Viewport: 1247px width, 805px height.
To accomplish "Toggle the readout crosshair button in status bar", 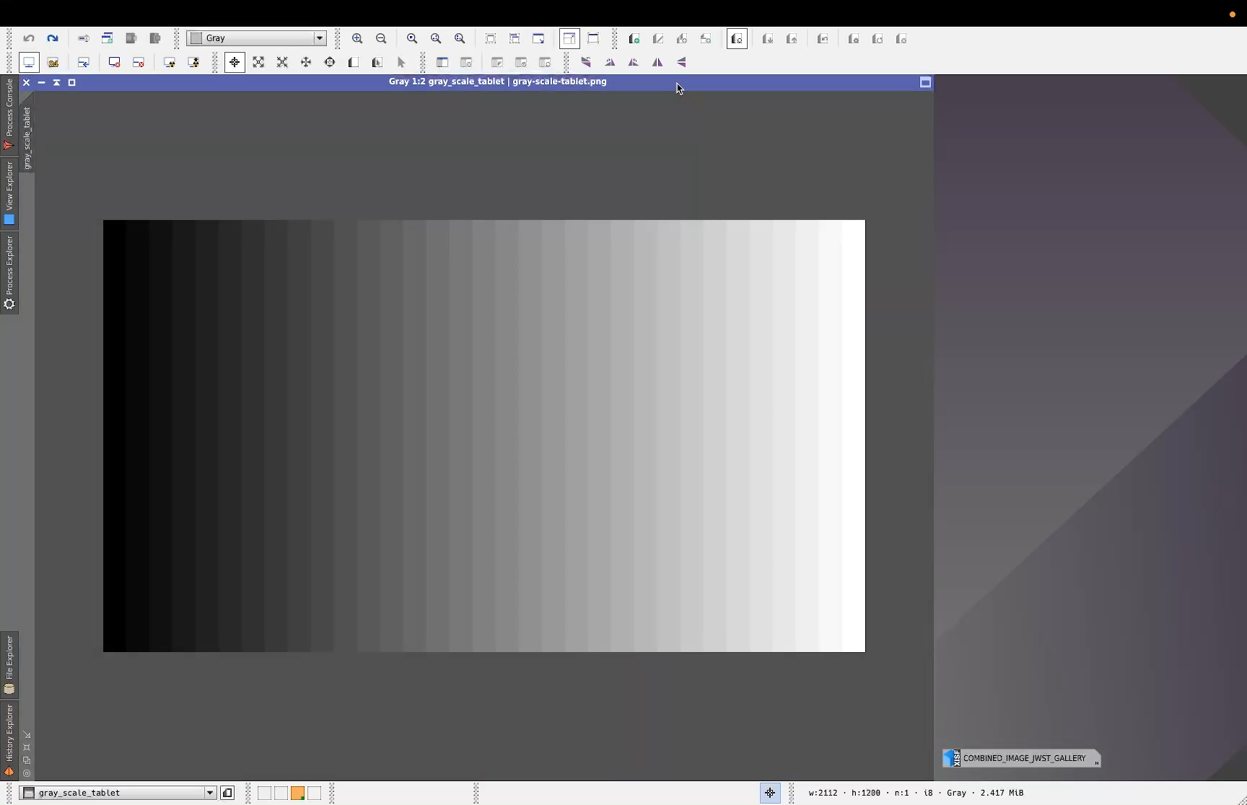I will [x=770, y=793].
